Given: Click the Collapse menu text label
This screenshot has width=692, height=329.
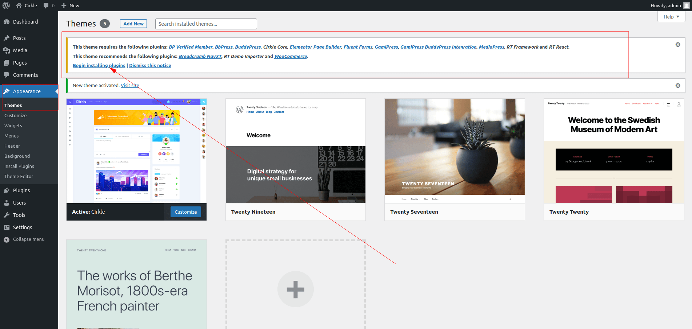Looking at the screenshot, I should point(29,239).
